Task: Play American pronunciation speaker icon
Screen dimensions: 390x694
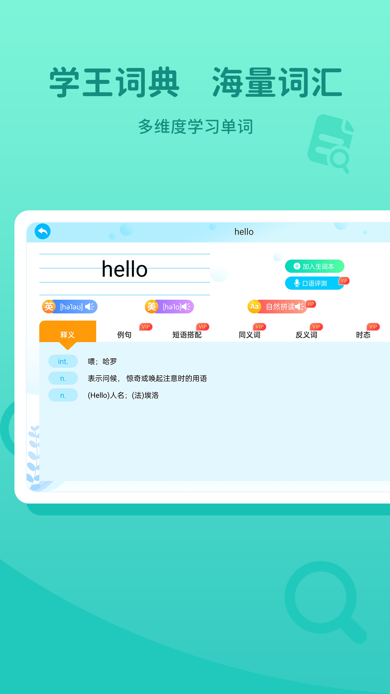Action: click(186, 307)
